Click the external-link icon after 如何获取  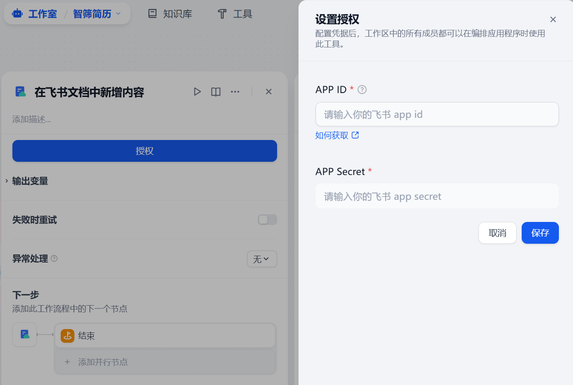[355, 135]
